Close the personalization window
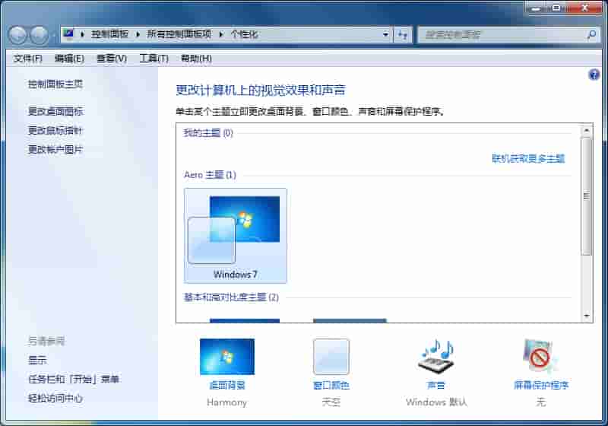 click(584, 8)
